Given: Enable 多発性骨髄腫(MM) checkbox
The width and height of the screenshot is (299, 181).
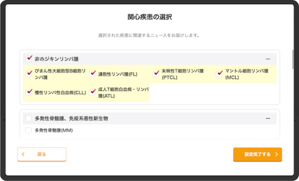Looking at the screenshot, I should click(x=29, y=130).
